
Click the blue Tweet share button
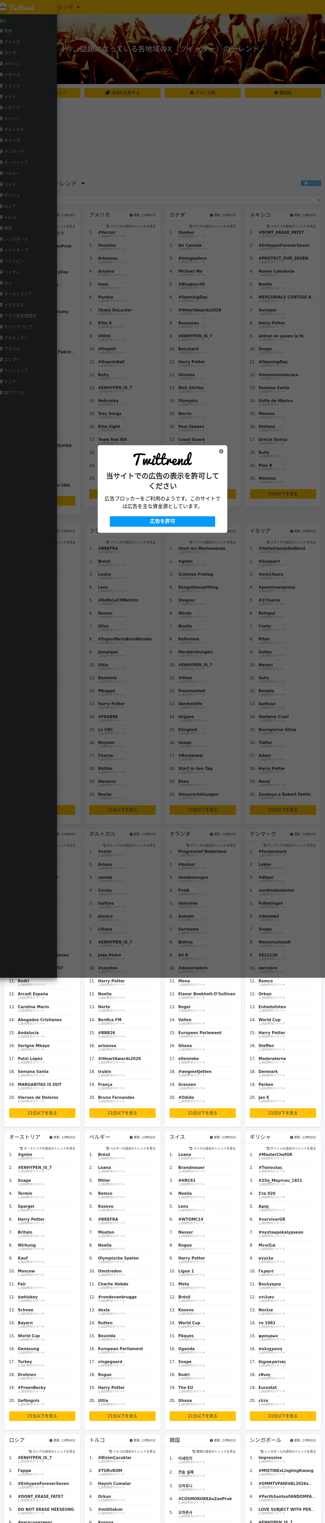(311, 183)
